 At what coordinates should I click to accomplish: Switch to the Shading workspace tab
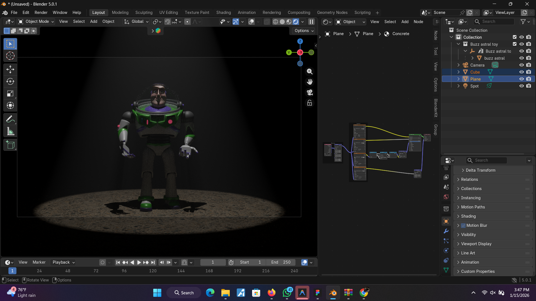tap(223, 13)
